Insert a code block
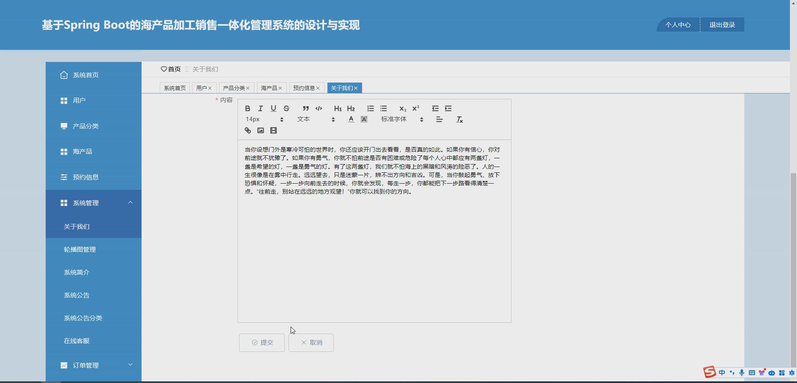The height and width of the screenshot is (383, 797). [x=319, y=108]
